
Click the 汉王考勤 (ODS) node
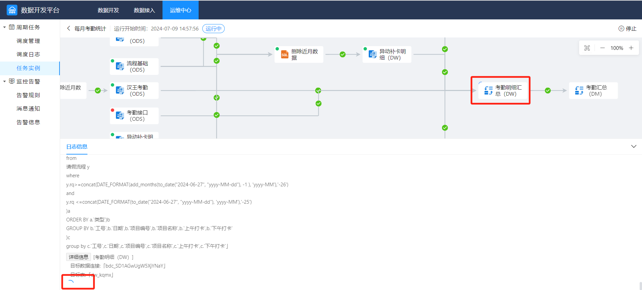(x=134, y=91)
